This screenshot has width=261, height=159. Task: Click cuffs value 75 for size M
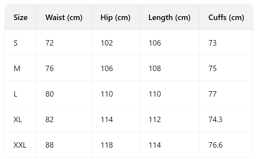[212, 69]
